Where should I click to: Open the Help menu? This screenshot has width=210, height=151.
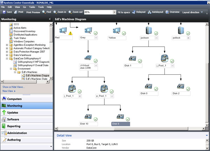click(x=49, y=7)
